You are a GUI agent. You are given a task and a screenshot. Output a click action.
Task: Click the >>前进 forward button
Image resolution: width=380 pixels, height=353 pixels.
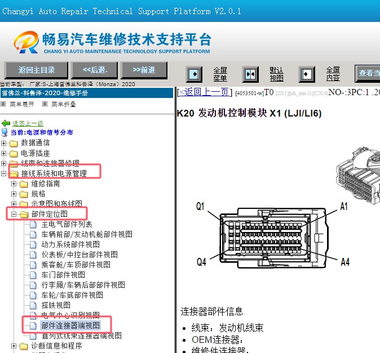point(144,70)
